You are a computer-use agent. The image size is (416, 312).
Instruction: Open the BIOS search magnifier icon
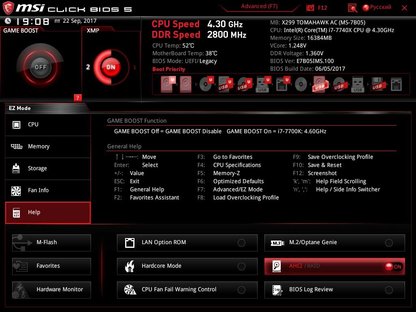[352, 8]
